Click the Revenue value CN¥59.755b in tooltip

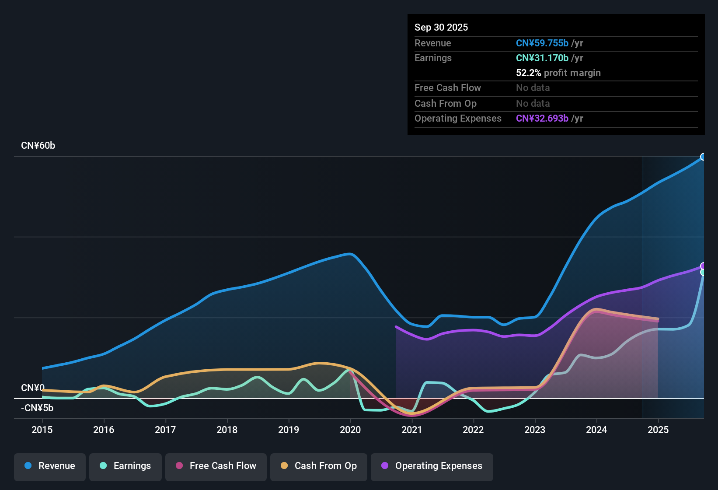coord(542,43)
